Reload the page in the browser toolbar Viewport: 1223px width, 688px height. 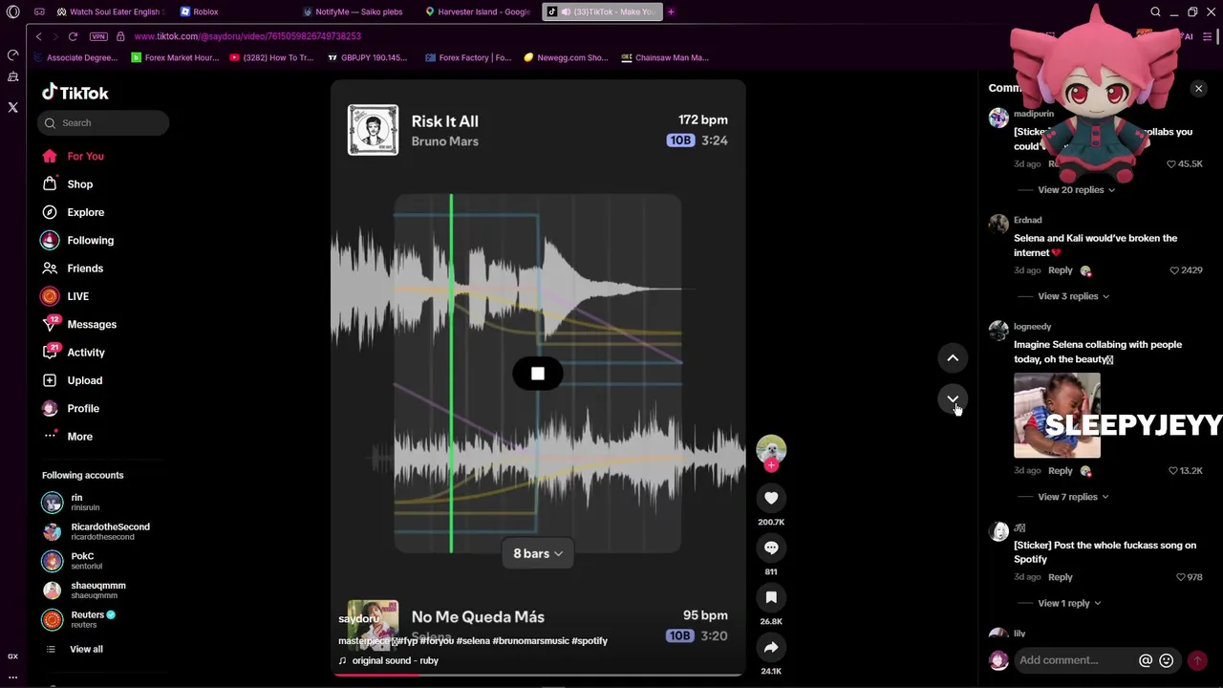[x=73, y=36]
